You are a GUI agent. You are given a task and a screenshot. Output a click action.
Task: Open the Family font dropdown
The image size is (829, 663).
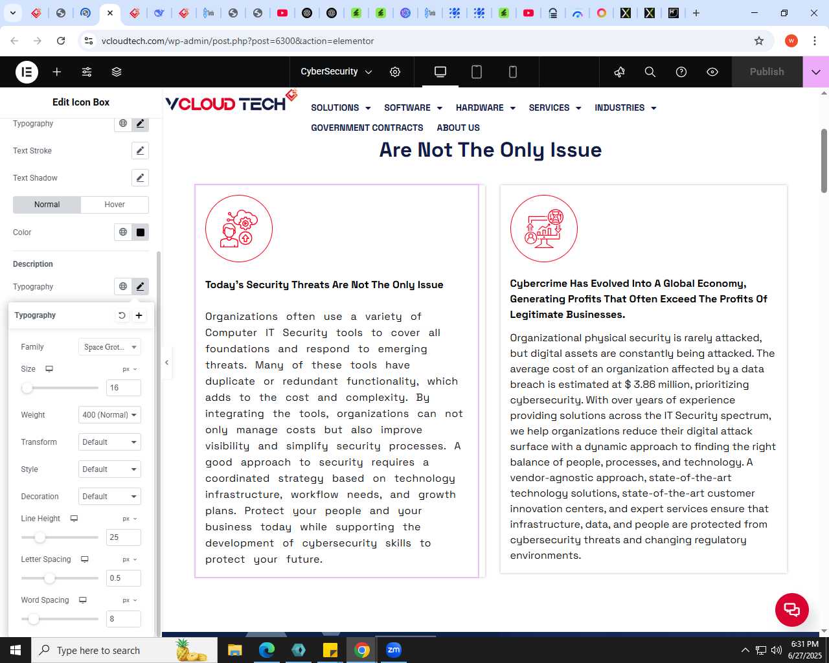click(x=109, y=347)
